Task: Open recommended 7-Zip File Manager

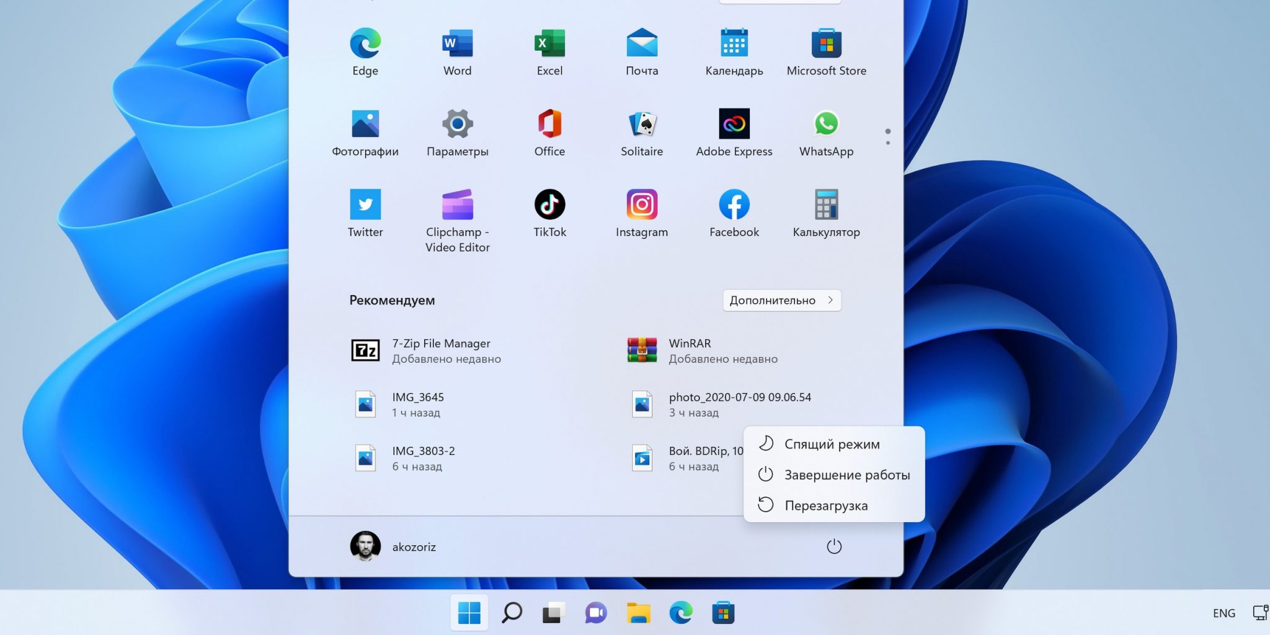Action: [440, 350]
